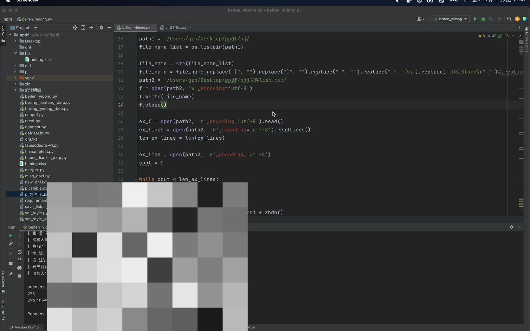Close the pjj文件list.txt tab
The height and width of the screenshot is (331, 530).
pyautogui.click(x=190, y=28)
